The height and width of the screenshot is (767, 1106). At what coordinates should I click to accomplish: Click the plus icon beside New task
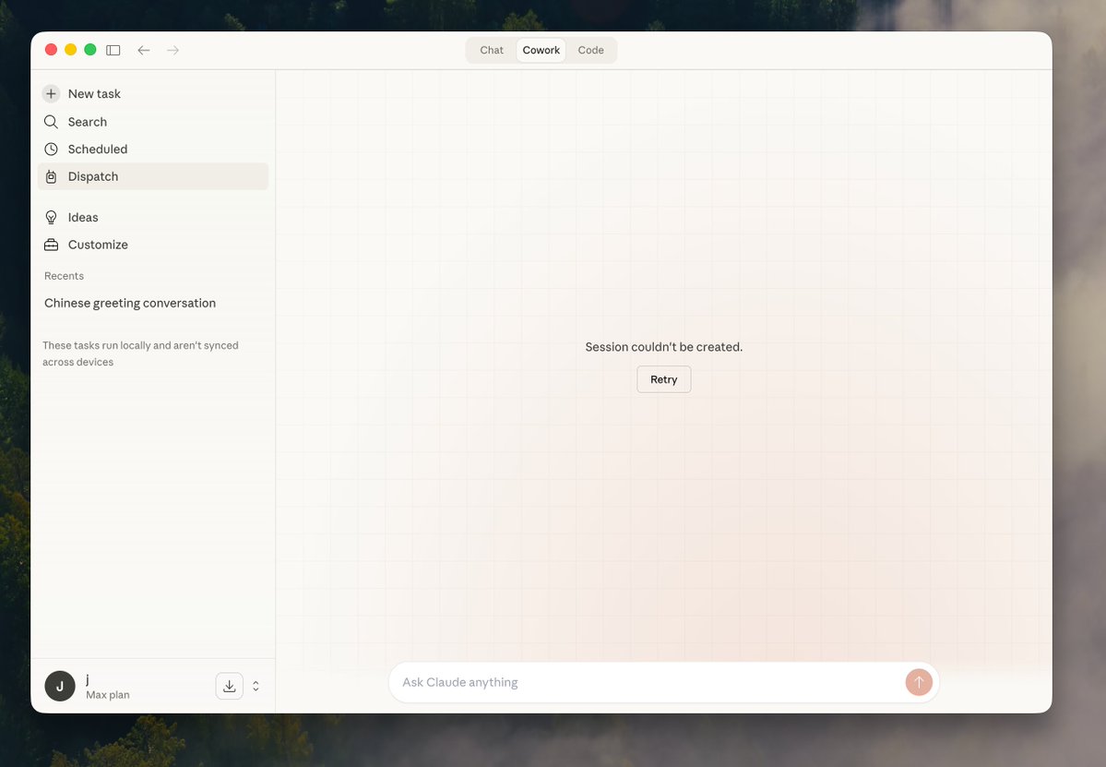(x=51, y=94)
